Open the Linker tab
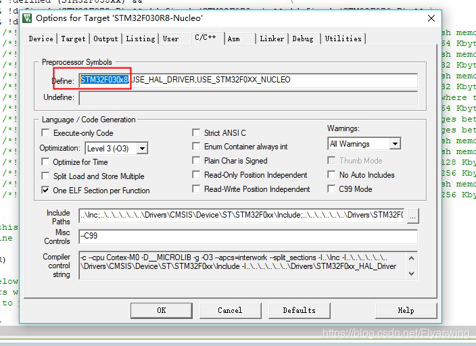476x346 pixels. pos(272,39)
